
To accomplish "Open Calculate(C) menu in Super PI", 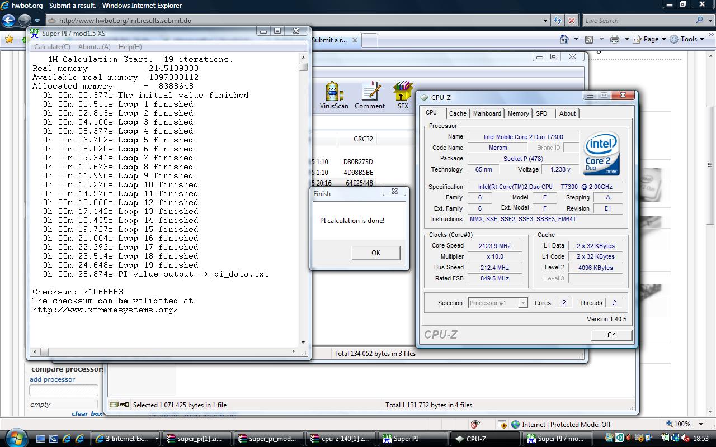I will [52, 47].
